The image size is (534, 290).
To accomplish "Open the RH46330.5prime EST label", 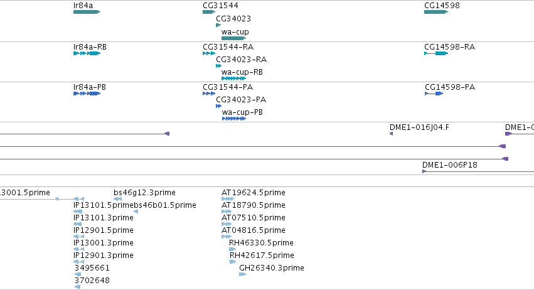I will click(261, 243).
